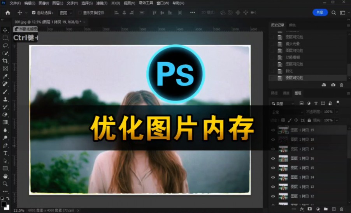
Task: Add layer style with fx icon
Action: [302, 209]
